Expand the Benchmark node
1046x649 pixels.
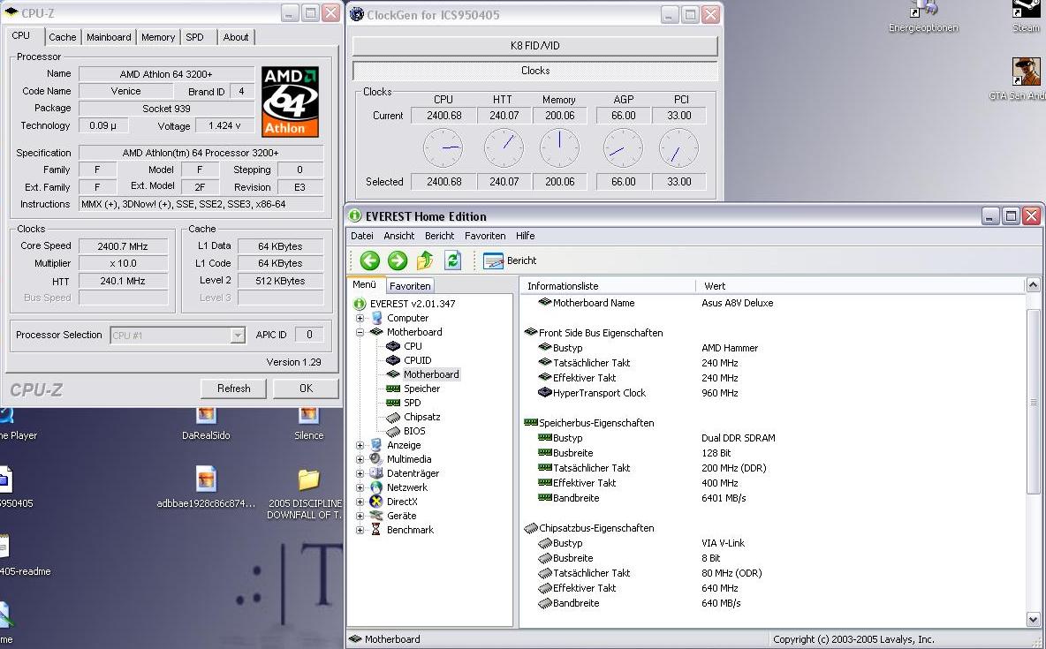coord(360,531)
